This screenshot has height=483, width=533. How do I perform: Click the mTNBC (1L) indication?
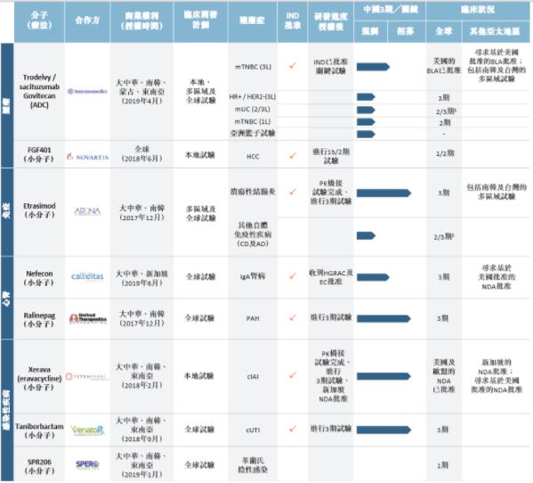point(253,121)
